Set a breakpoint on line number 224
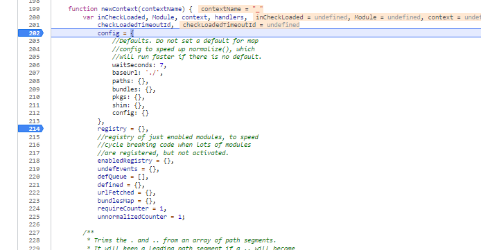Image resolution: width=481 pixels, height=250 pixels. click(x=35, y=208)
